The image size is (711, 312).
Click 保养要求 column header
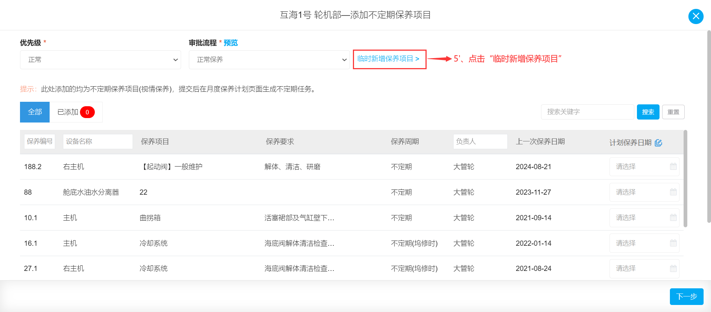(280, 142)
